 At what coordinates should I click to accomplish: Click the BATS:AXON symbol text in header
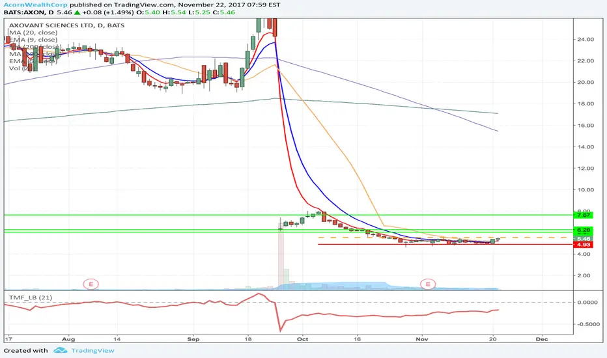tap(24, 12)
